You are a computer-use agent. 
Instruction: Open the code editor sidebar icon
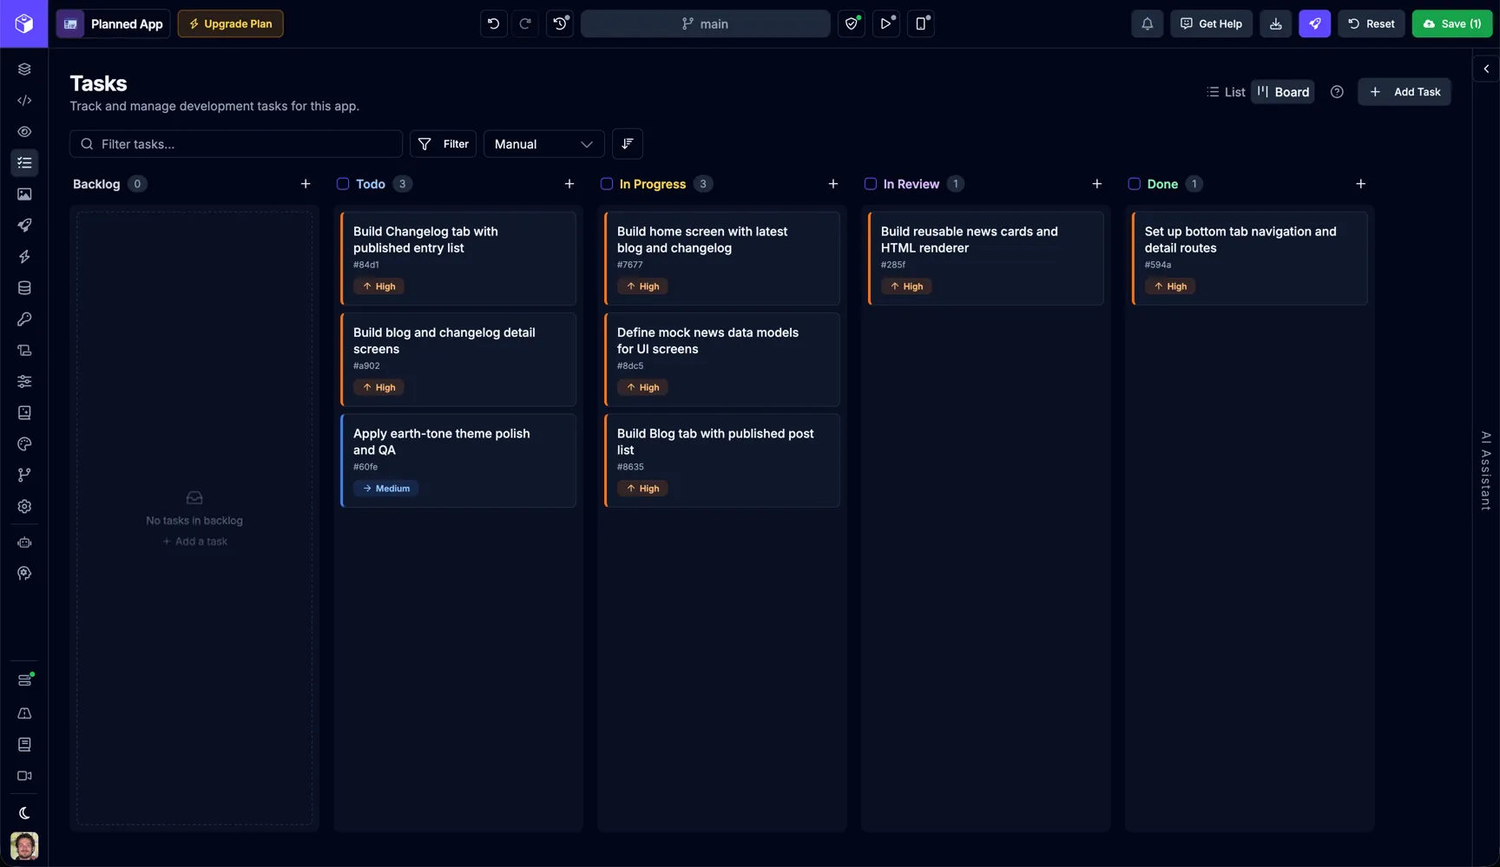click(24, 101)
